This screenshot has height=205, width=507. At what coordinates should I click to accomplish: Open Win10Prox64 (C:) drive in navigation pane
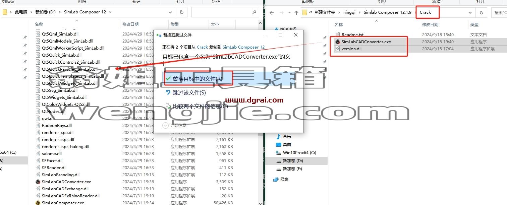coord(299,153)
